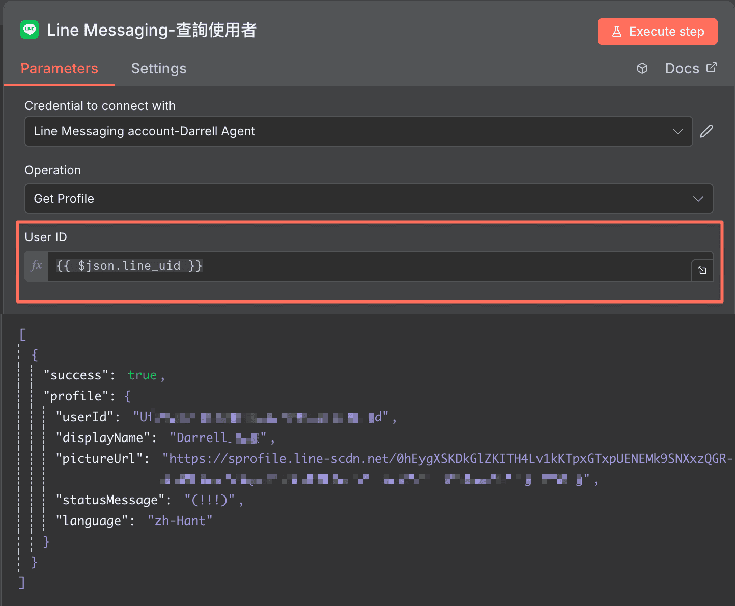
Task: Expand the Line Messaging account credential selector
Action: click(x=356, y=131)
